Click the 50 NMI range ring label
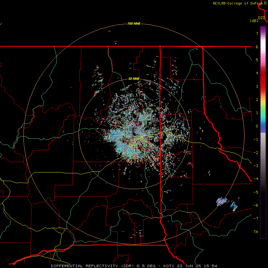Image resolution: width=268 pixels, height=268 pixels. point(134,79)
